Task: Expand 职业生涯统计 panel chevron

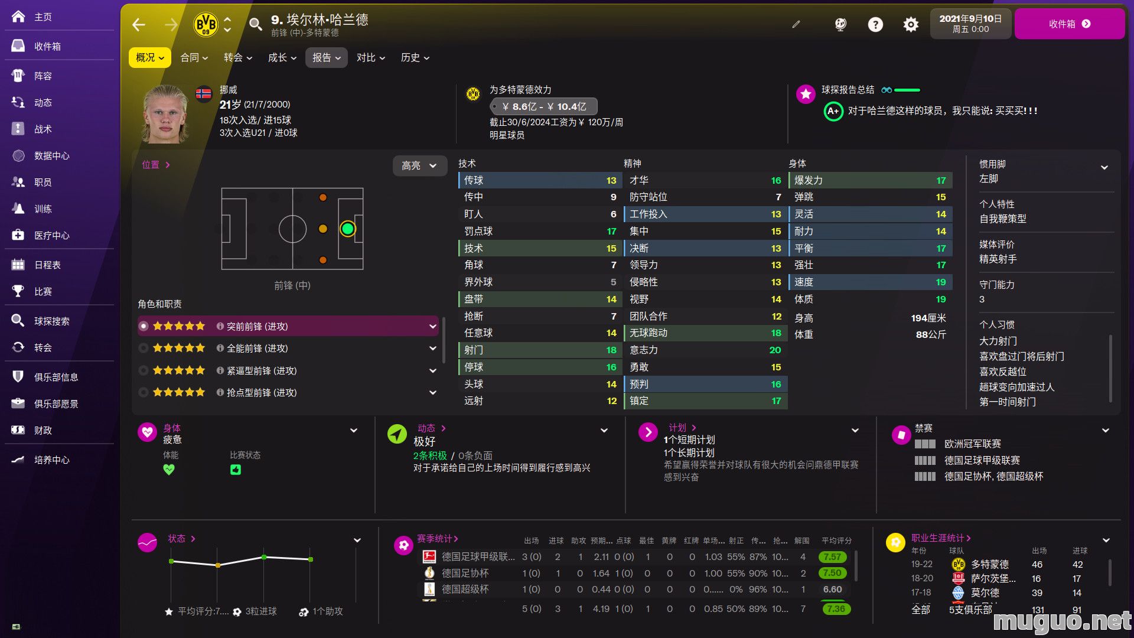Action: point(1106,541)
